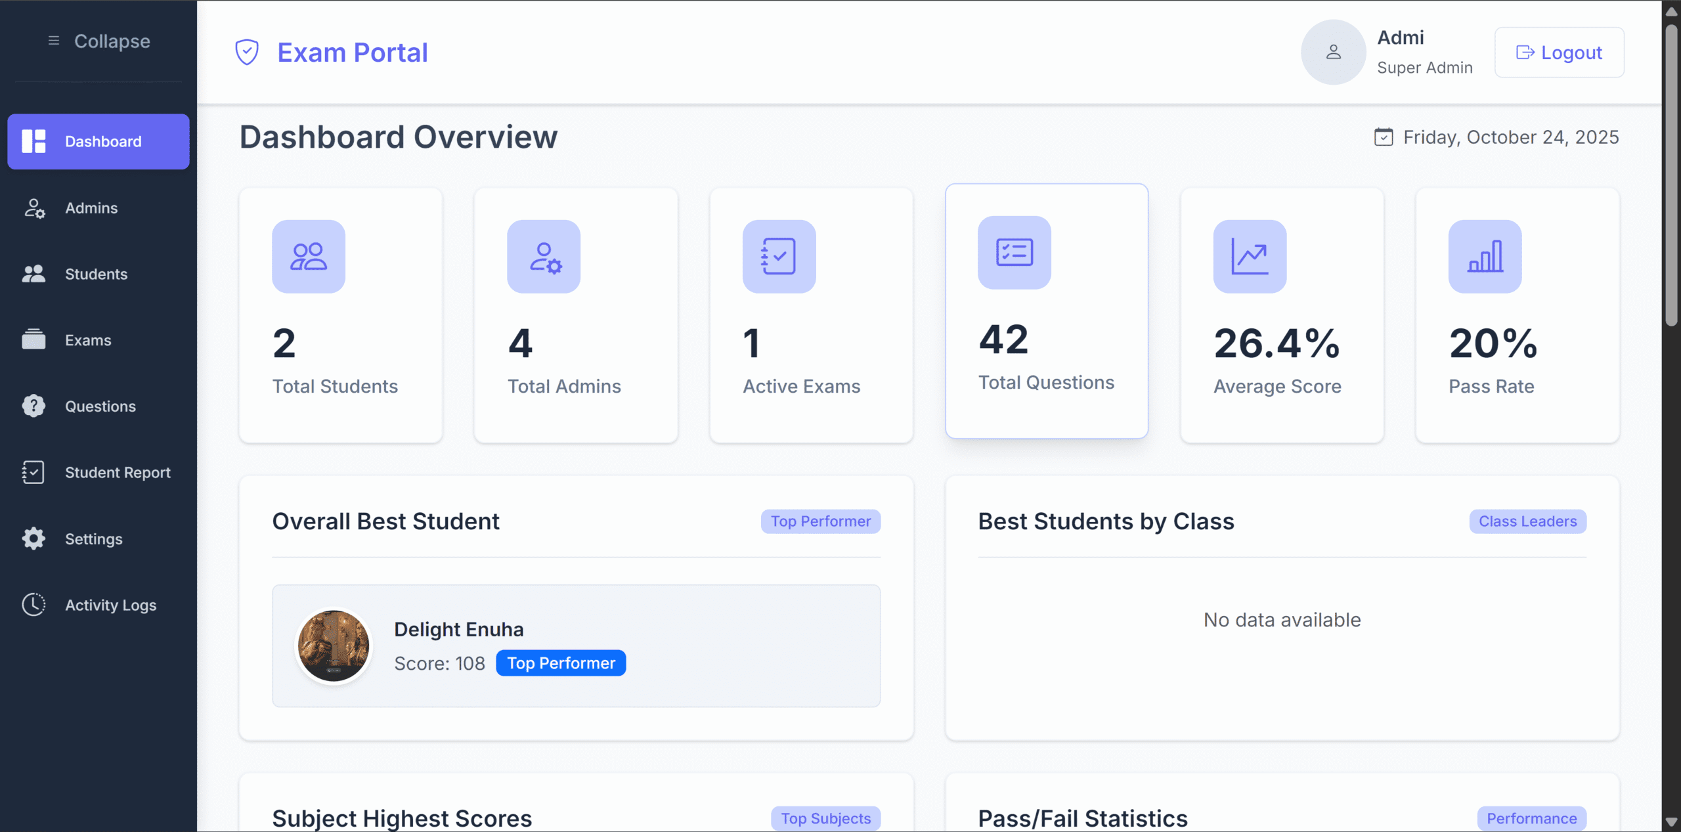Collapse the sidebar using the hamburger toggle
This screenshot has height=832, width=1681.
[x=54, y=41]
